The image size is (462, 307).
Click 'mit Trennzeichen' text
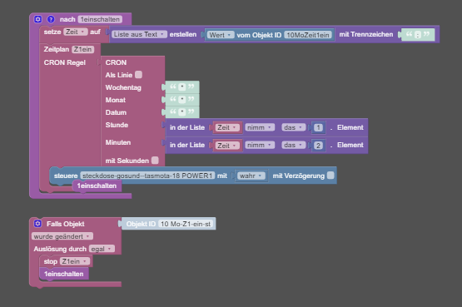366,34
